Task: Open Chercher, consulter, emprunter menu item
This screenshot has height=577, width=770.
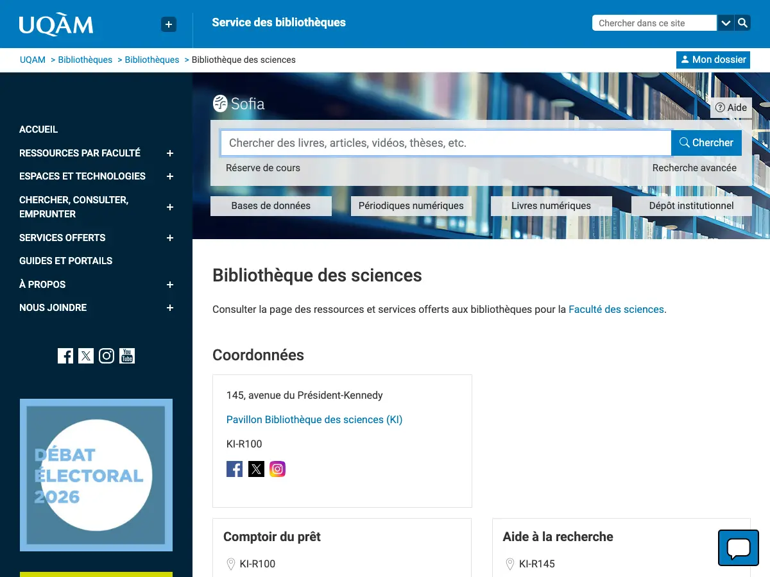Action: point(74,207)
